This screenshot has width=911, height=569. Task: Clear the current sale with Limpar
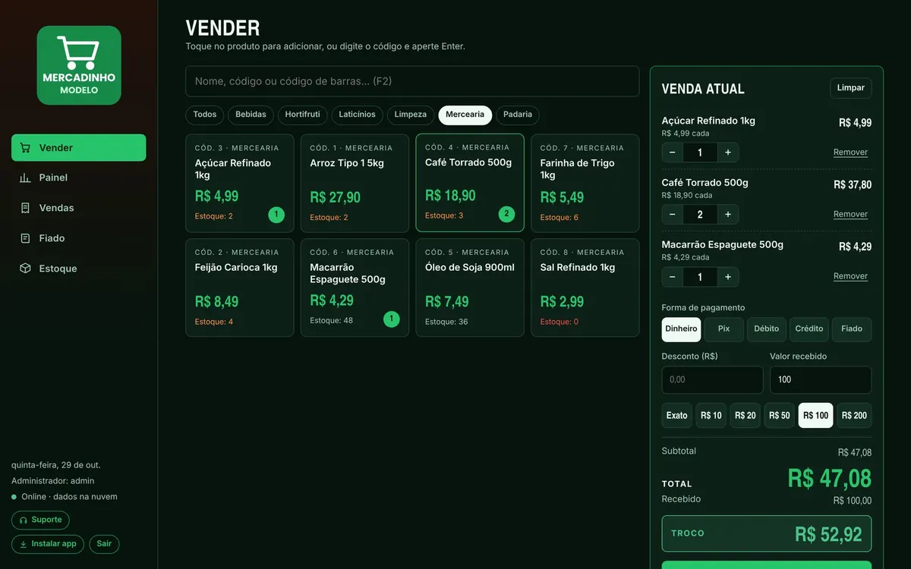(851, 88)
